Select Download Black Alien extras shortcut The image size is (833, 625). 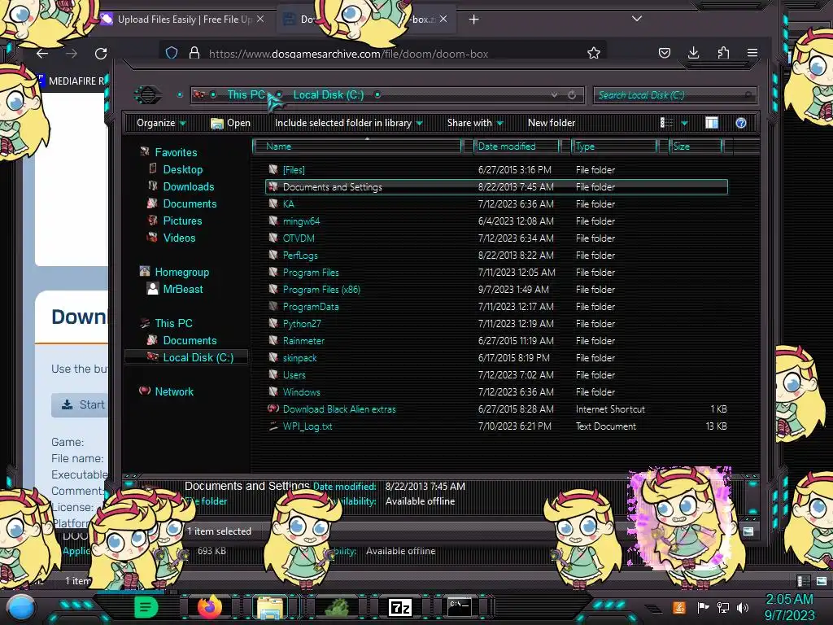pyautogui.click(x=339, y=409)
